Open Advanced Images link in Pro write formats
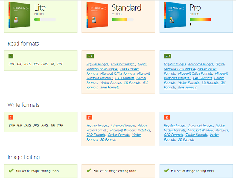 201,126
